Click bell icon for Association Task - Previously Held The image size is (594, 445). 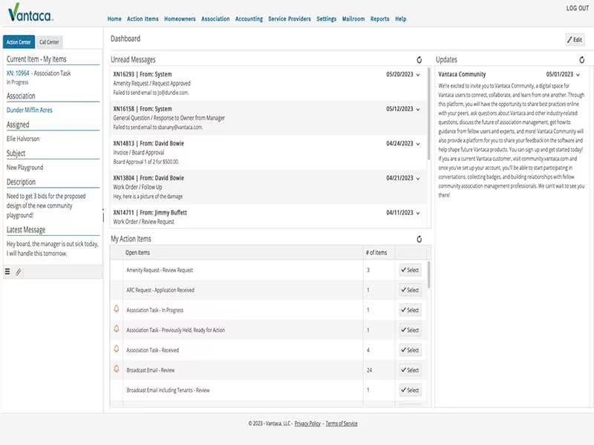117,329
